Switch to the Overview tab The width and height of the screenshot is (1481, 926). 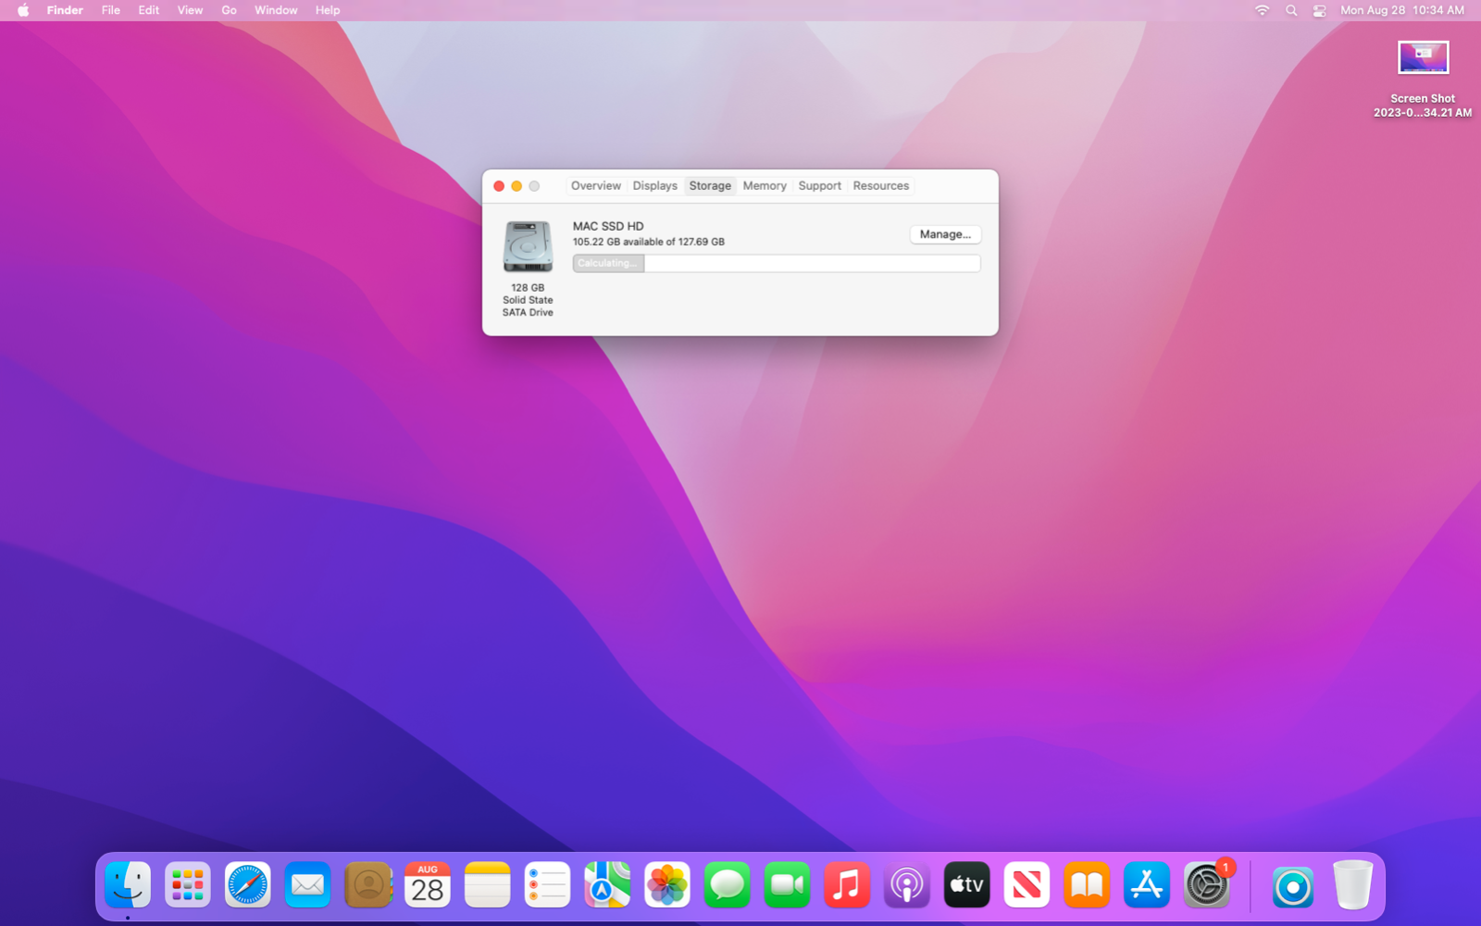(x=596, y=186)
